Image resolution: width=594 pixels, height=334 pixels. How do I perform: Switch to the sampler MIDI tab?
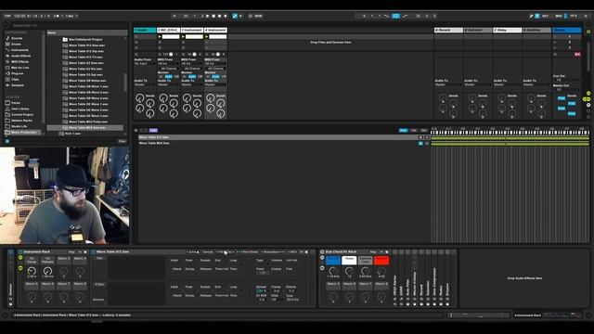pos(293,251)
